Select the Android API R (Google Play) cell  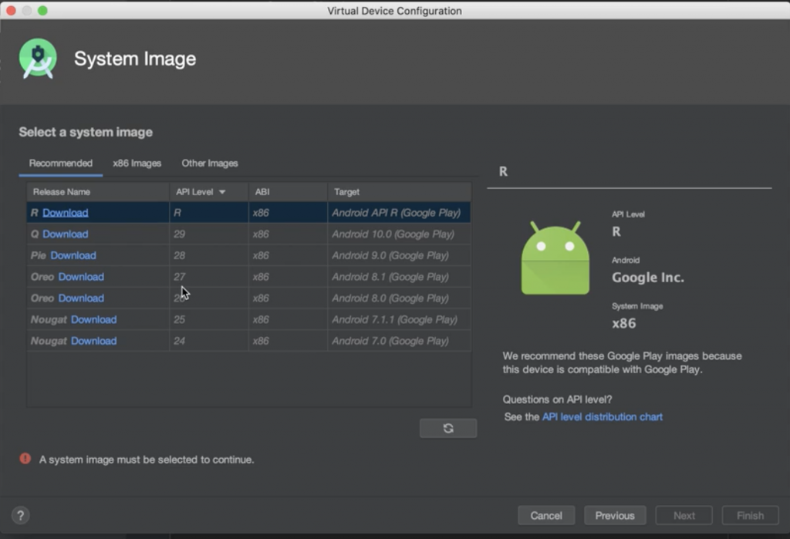click(x=399, y=213)
